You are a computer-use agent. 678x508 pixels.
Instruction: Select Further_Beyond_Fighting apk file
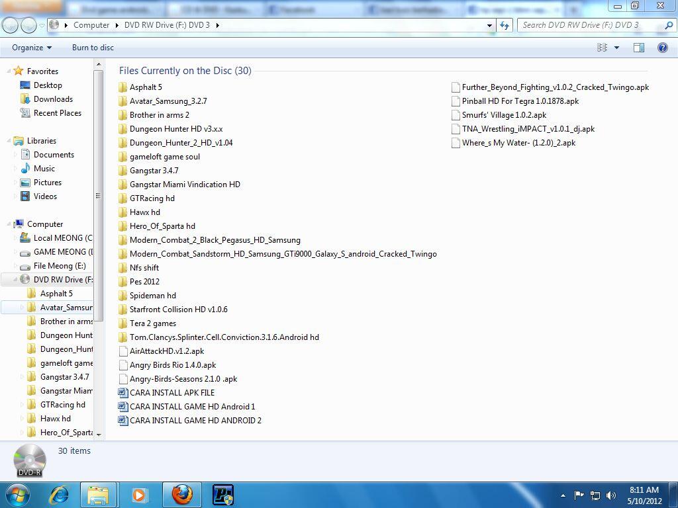click(550, 87)
